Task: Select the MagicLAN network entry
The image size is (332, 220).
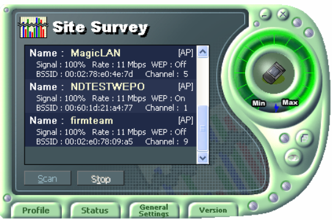Action: tap(110, 63)
